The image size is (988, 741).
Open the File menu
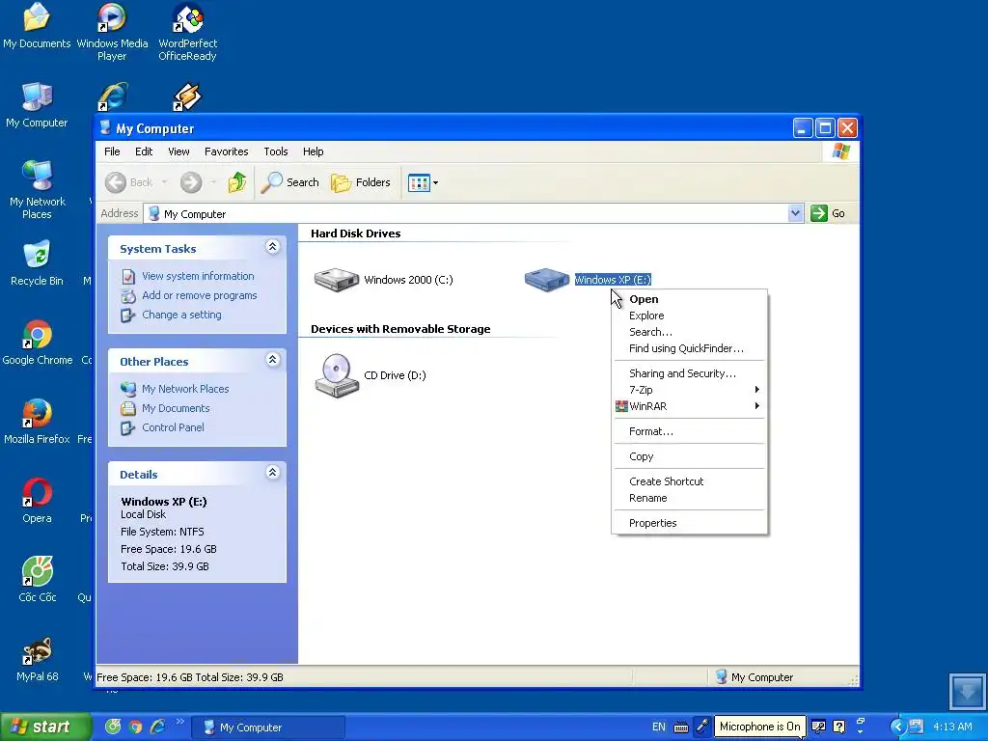(112, 151)
